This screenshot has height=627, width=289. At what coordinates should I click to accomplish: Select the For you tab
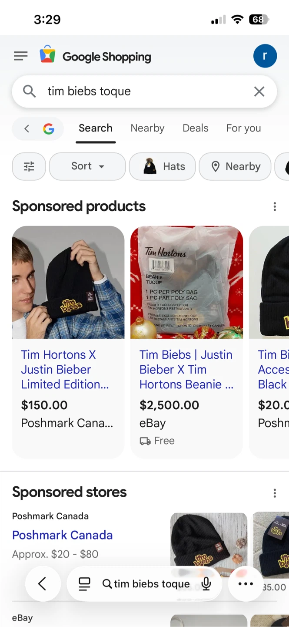tap(243, 128)
